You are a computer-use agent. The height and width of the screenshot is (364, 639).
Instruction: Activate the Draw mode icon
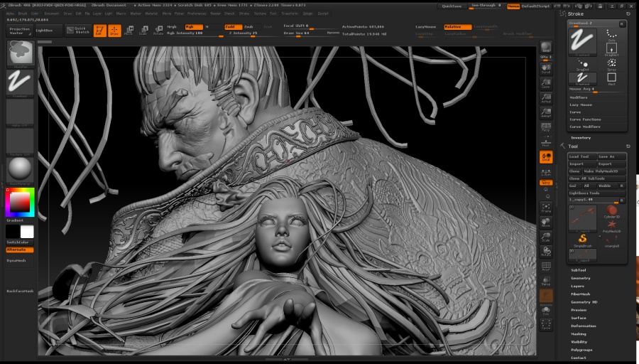point(114,31)
